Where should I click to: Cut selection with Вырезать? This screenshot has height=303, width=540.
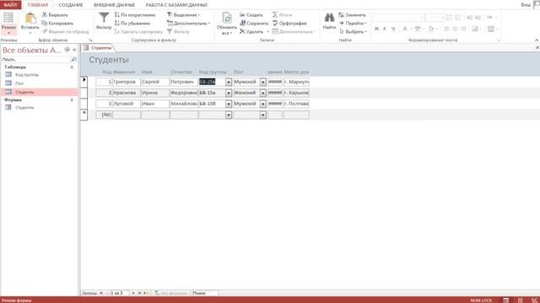[55, 15]
